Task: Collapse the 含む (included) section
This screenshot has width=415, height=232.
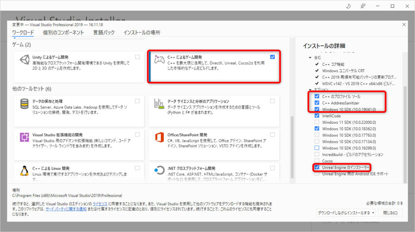Action: (310, 58)
